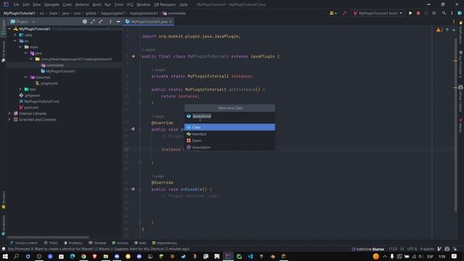464x261 pixels.
Task: Select Annotation in New Java Class popup
Action: [x=230, y=147]
